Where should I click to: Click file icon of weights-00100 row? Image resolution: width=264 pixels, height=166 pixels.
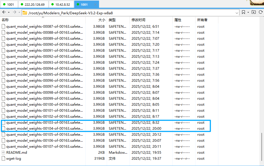pos(3,105)
